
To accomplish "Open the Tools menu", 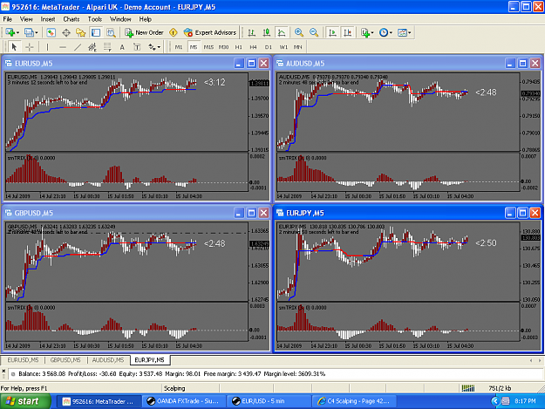I will tap(94, 19).
